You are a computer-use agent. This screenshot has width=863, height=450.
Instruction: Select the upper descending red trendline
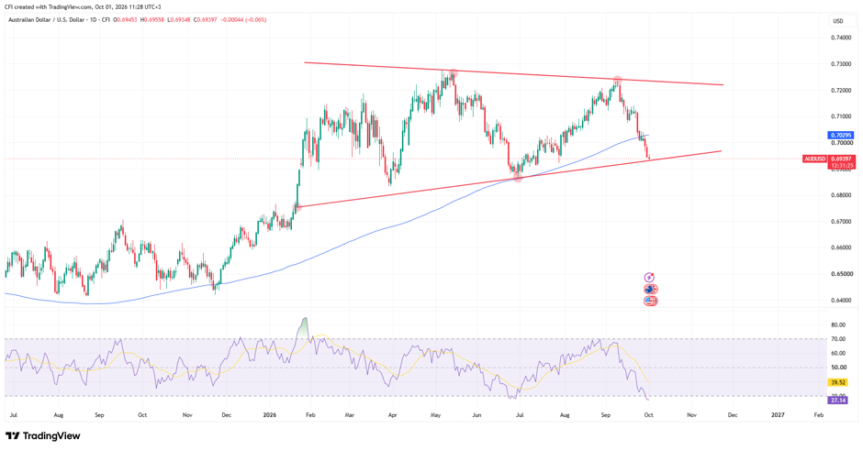512,73
